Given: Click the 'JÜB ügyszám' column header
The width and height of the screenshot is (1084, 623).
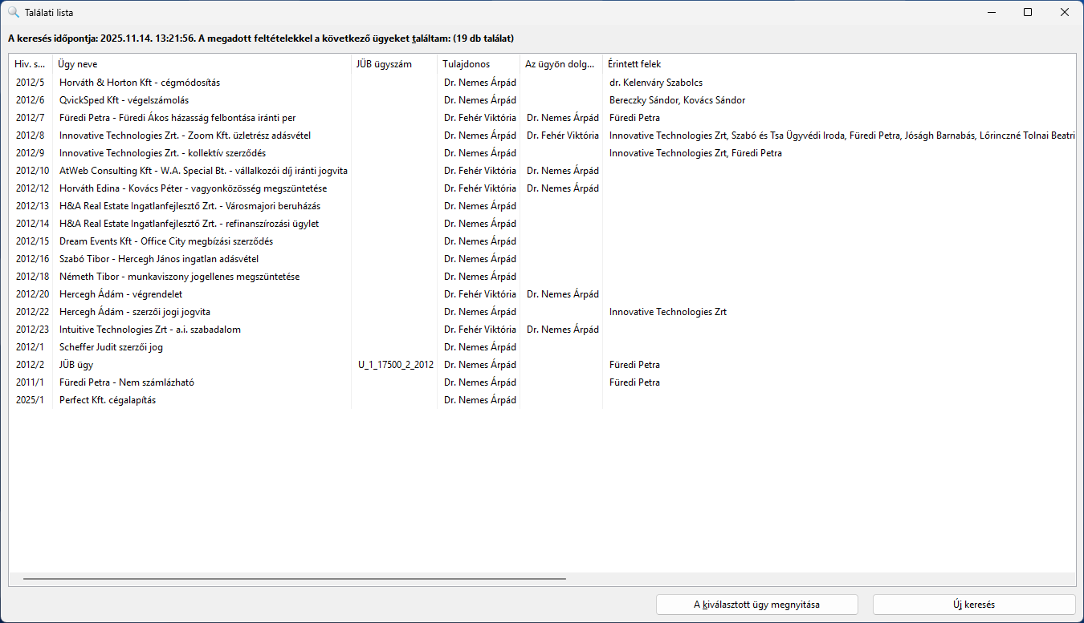Looking at the screenshot, I should point(384,64).
